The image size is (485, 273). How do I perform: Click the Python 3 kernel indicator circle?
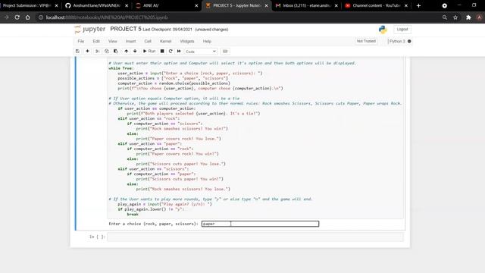pyautogui.click(x=409, y=41)
